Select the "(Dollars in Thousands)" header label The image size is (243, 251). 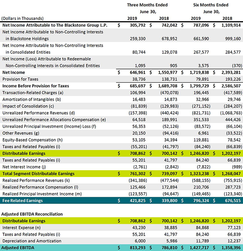pyautogui.click(x=23, y=18)
